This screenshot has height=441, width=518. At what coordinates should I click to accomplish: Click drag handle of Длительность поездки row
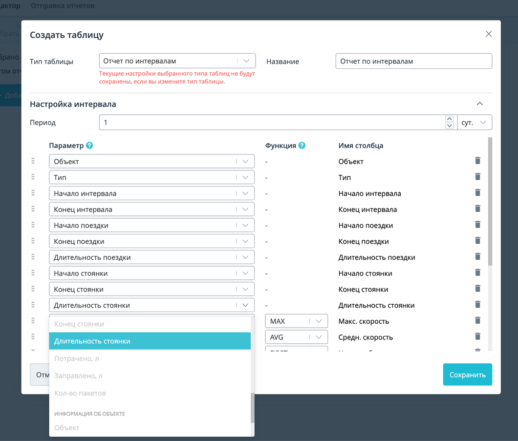click(33, 257)
